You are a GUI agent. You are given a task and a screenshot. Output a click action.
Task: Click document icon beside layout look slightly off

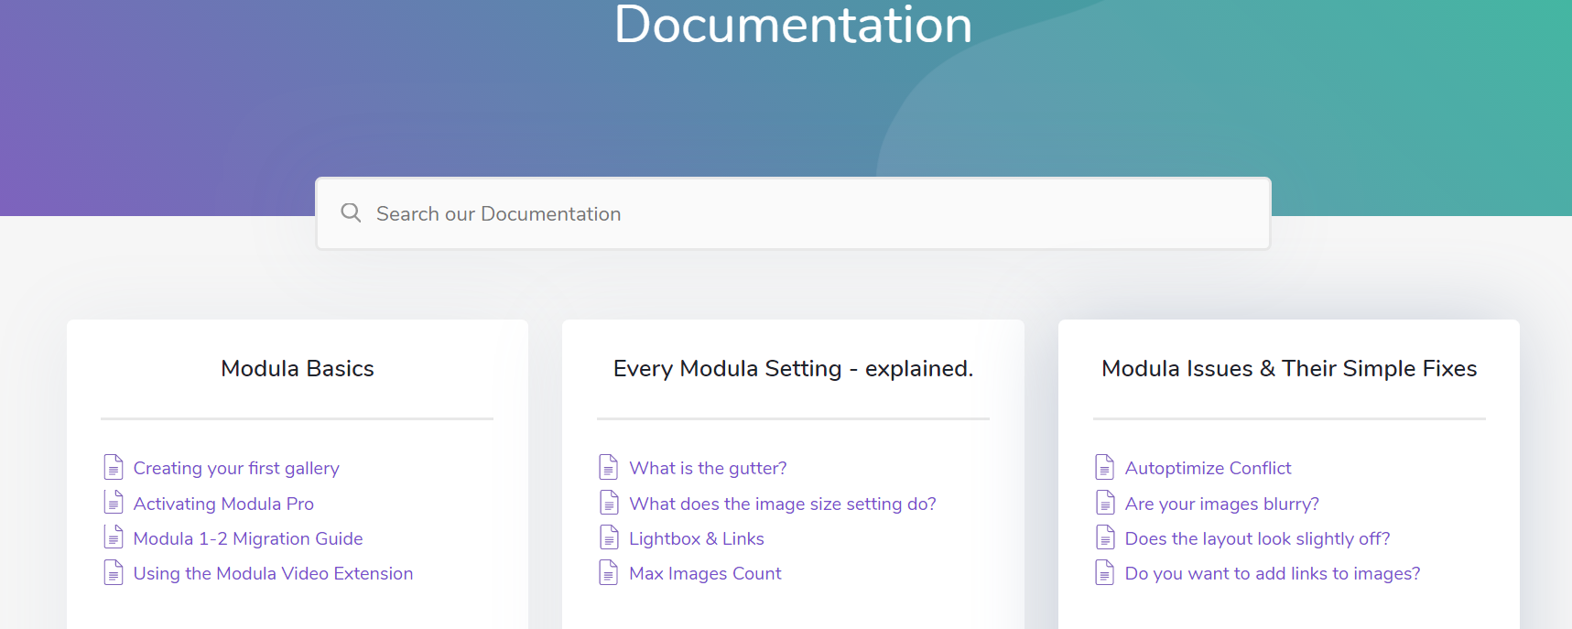[x=1105, y=537]
